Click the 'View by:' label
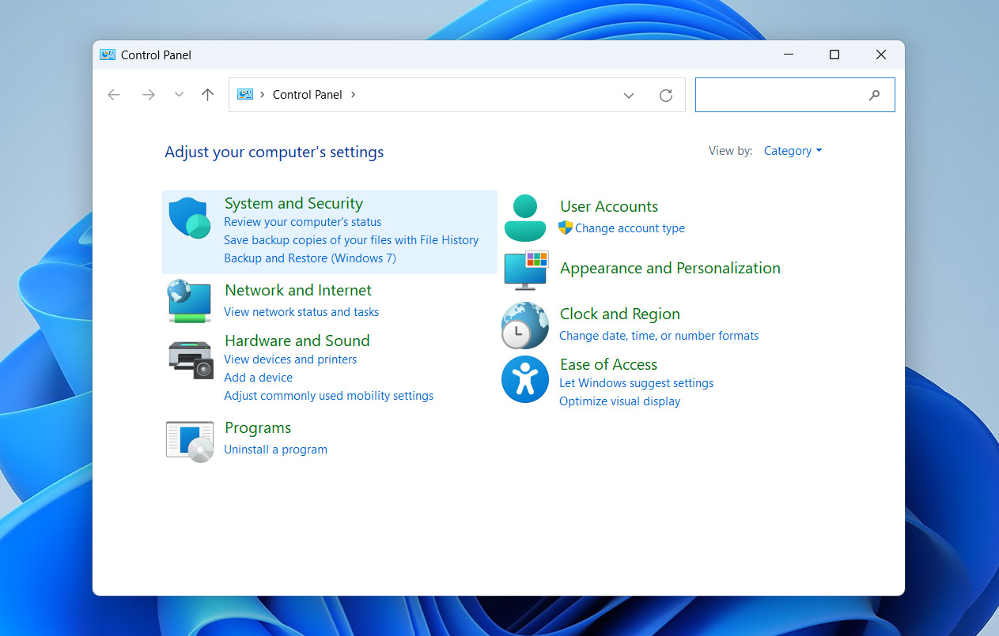 (731, 151)
